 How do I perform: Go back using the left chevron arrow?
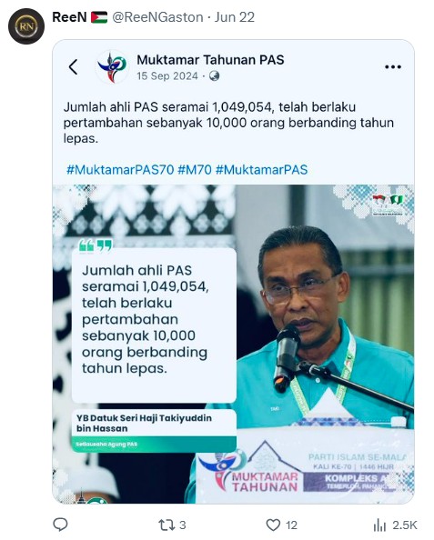point(73,66)
